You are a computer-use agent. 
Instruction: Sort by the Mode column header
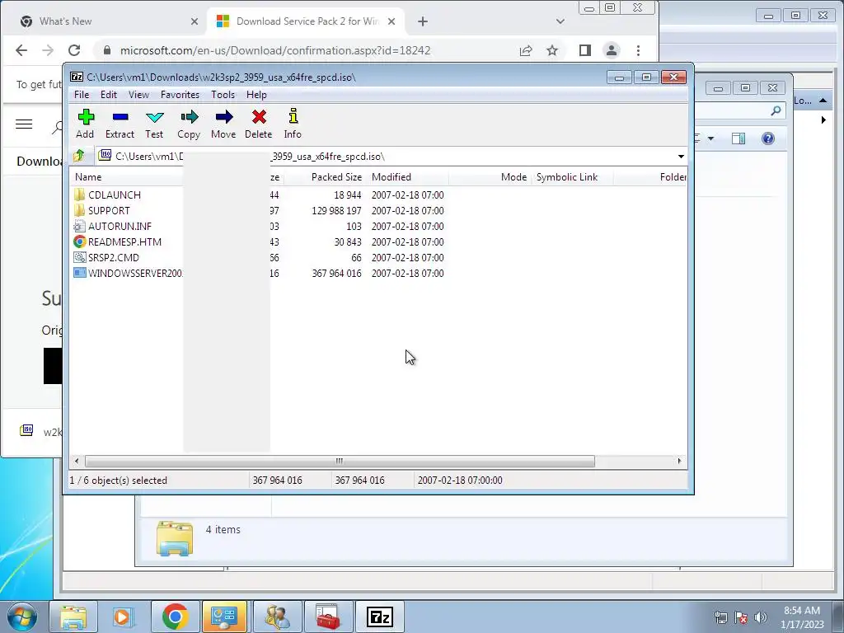513,177
